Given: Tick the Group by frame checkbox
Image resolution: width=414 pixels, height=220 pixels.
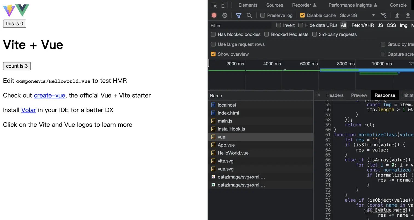Looking at the screenshot, I should coord(383,44).
